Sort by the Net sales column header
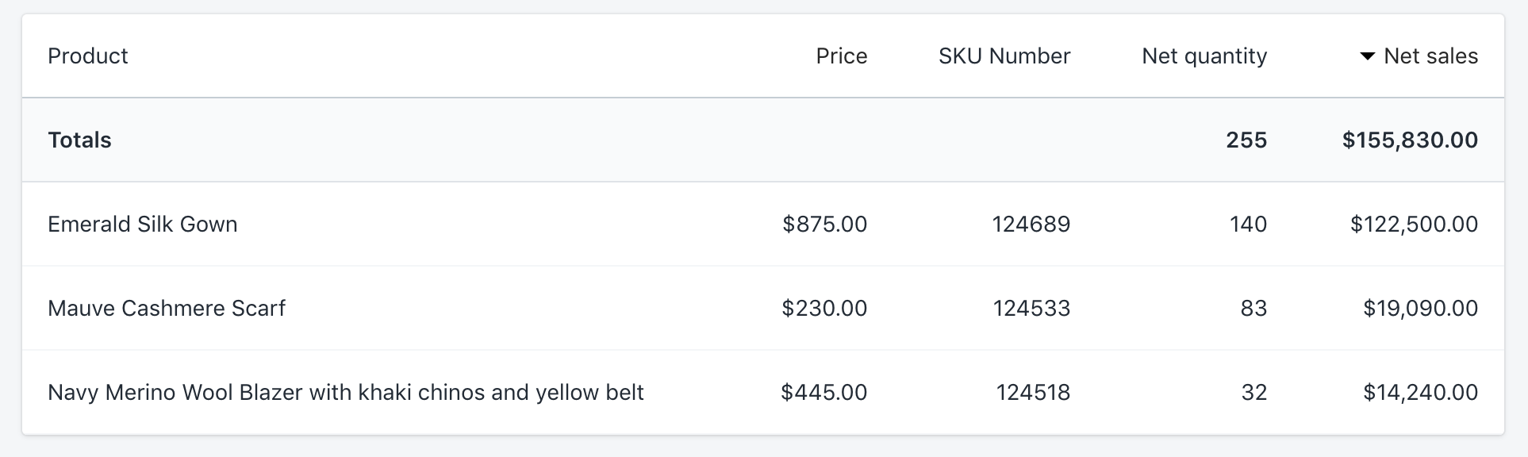The image size is (1528, 457). (1430, 56)
